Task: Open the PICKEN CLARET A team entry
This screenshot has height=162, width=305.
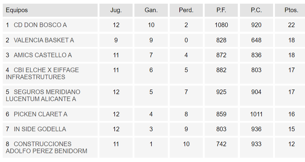Action: coord(40,114)
